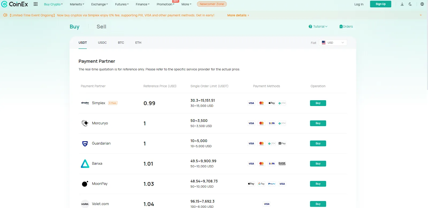
Task: Click the Banxa triangle logo
Action: point(85,164)
